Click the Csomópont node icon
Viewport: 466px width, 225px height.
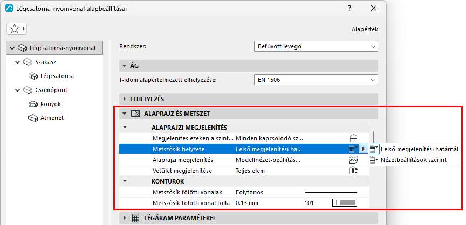coord(28,90)
